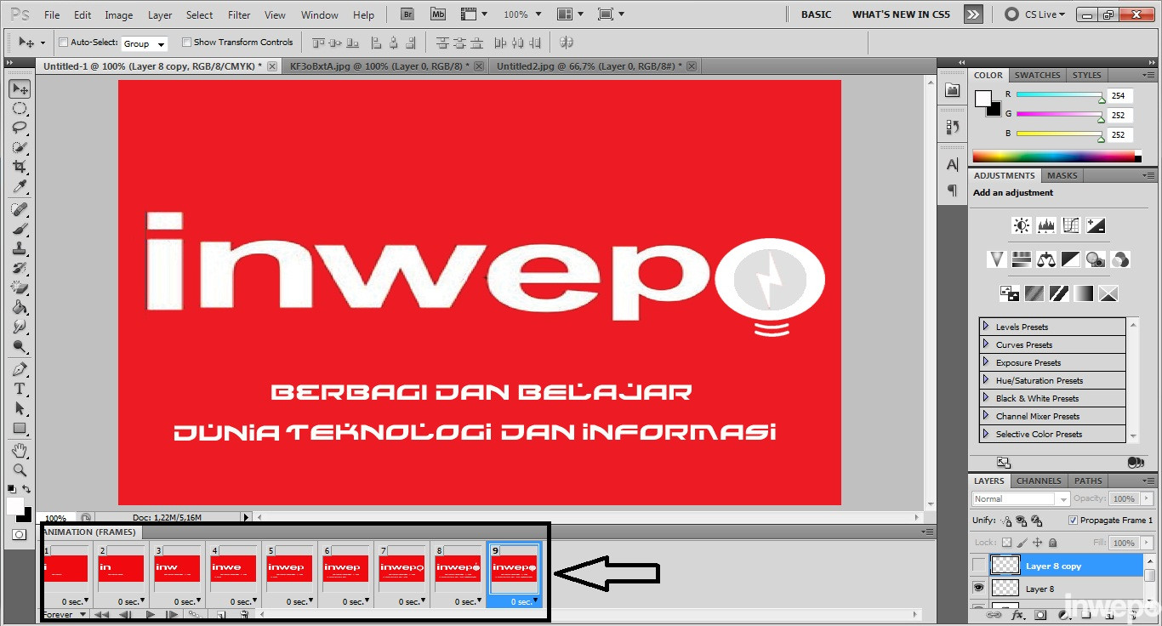Toggle visibility of Layer 8
The height and width of the screenshot is (626, 1162).
[979, 588]
